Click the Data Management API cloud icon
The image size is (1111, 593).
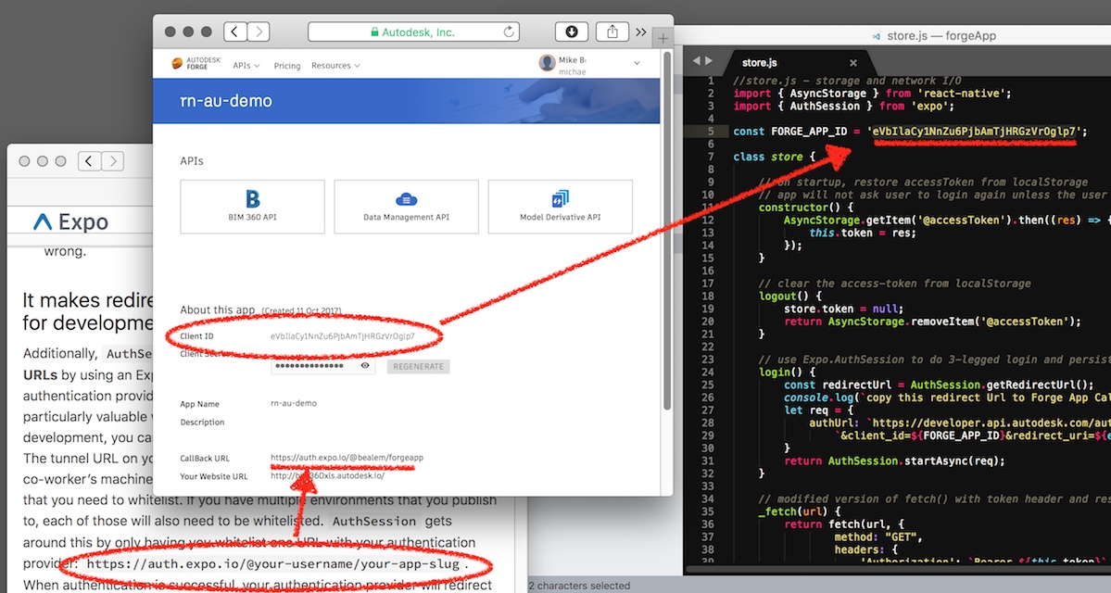coord(406,199)
